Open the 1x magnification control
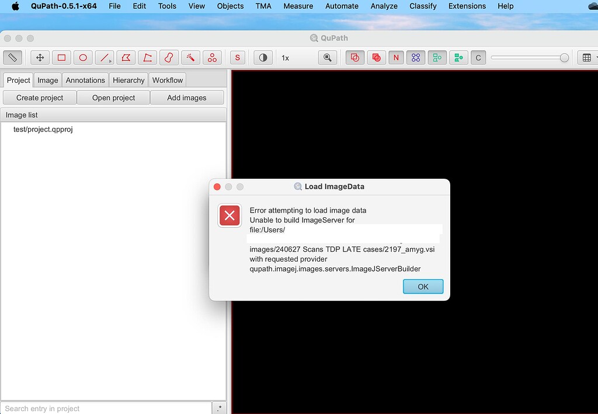The image size is (598, 414). [x=286, y=57]
